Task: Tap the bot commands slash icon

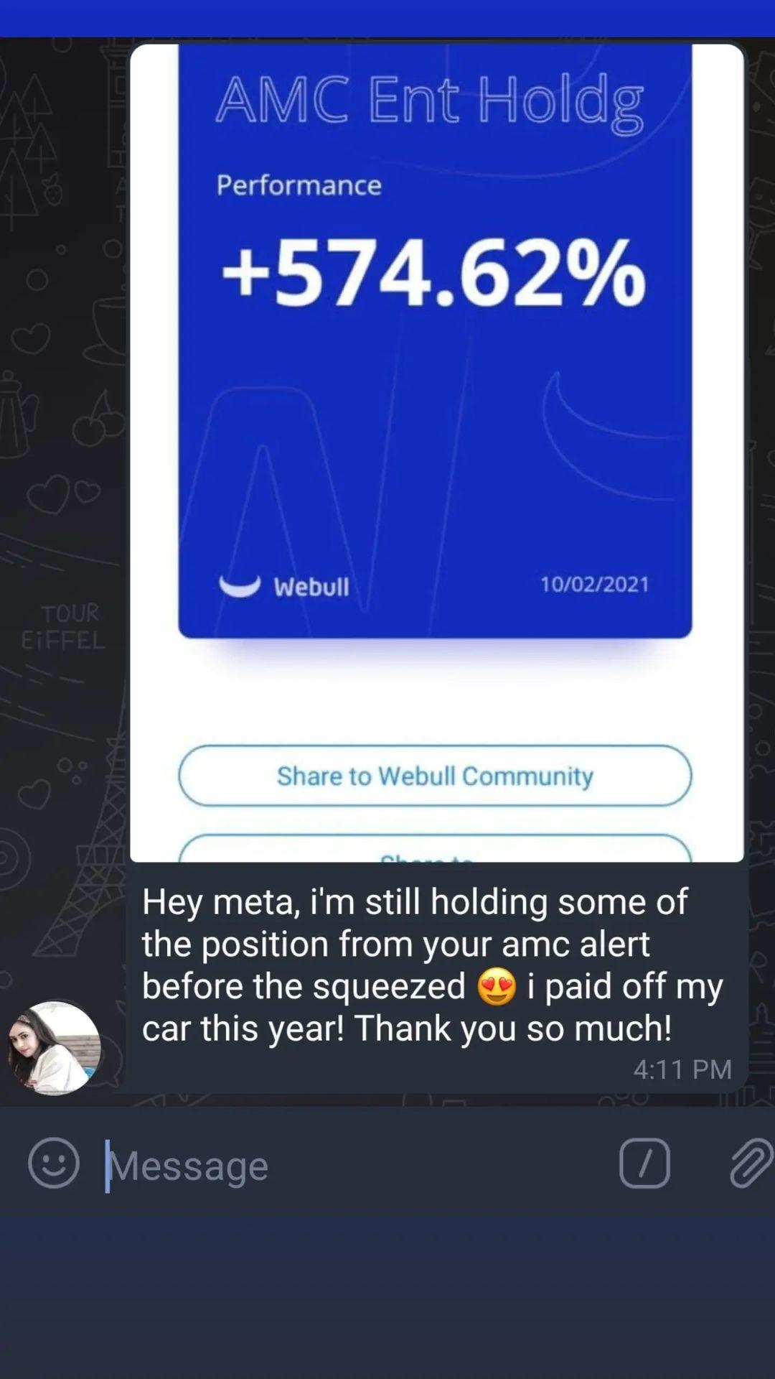Action: pos(644,1163)
